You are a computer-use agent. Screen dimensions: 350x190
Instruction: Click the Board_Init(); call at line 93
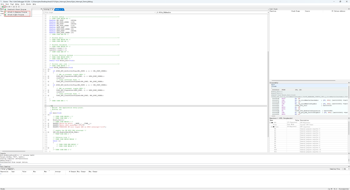pos(59,120)
